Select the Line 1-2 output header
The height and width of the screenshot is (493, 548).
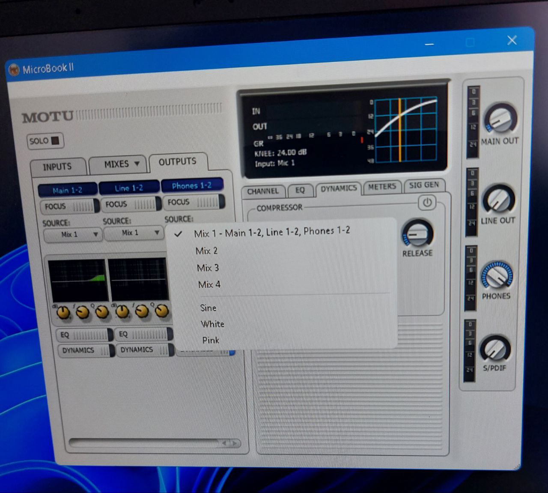click(128, 188)
